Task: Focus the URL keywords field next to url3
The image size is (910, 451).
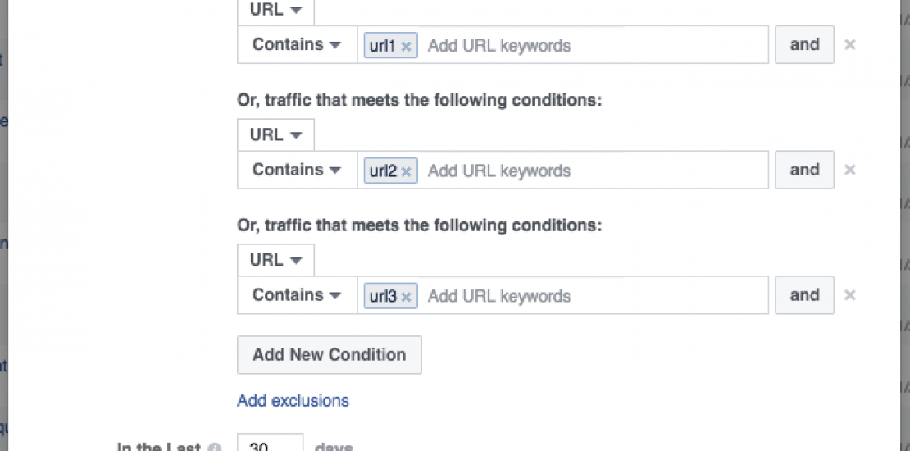Action: pos(590,297)
